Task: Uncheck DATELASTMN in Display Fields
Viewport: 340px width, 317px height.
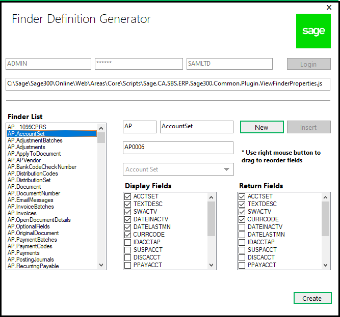Action: pyautogui.click(x=128, y=227)
